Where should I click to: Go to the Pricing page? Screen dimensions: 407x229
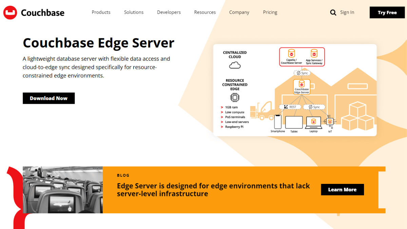tap(270, 12)
